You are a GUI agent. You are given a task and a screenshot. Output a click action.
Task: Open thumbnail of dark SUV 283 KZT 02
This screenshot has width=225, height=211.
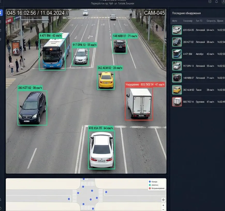pos(177,42)
